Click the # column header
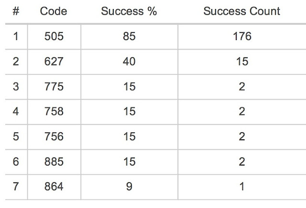The width and height of the screenshot is (306, 208). coord(16,11)
